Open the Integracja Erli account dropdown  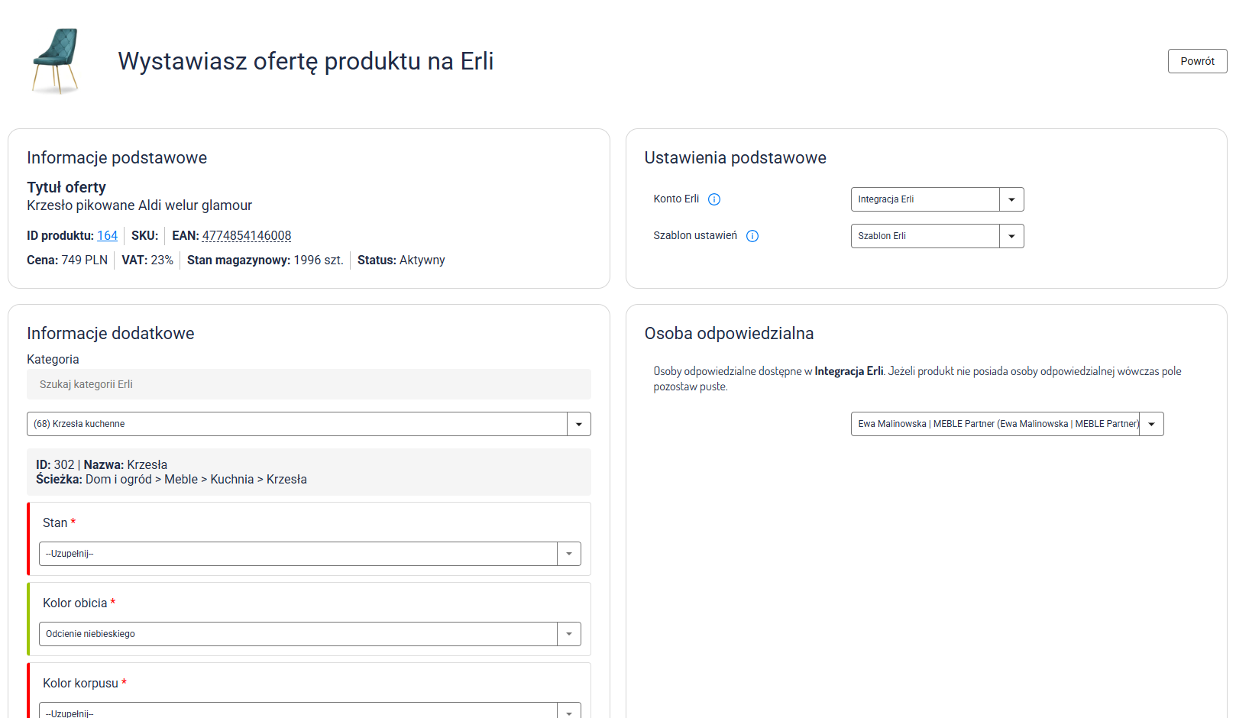925,199
